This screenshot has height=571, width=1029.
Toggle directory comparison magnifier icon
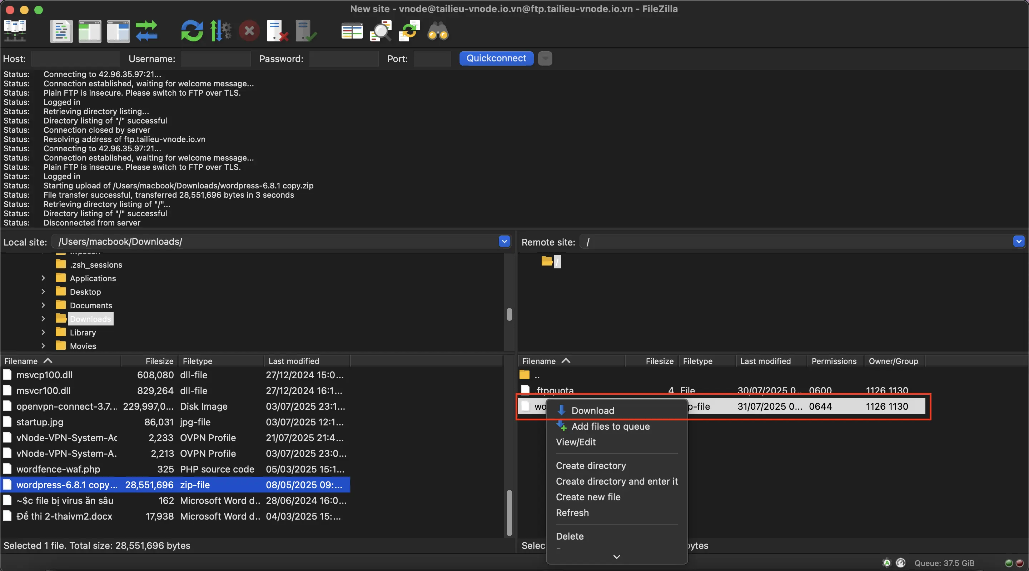pos(380,31)
